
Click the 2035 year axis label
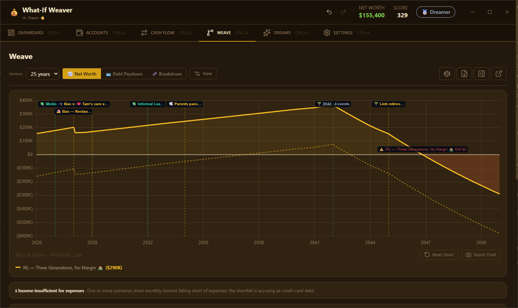pyautogui.click(x=203, y=243)
